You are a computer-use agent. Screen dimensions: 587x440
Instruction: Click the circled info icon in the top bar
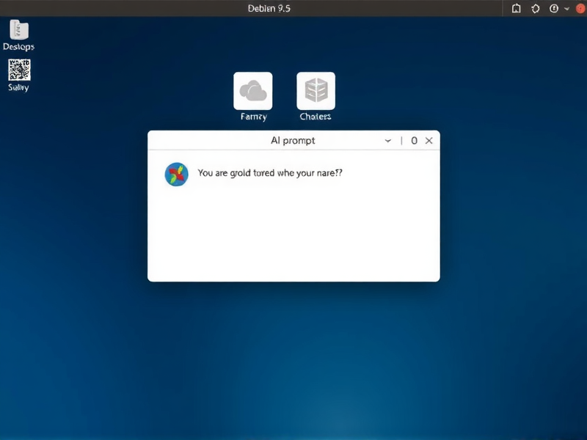[553, 9]
